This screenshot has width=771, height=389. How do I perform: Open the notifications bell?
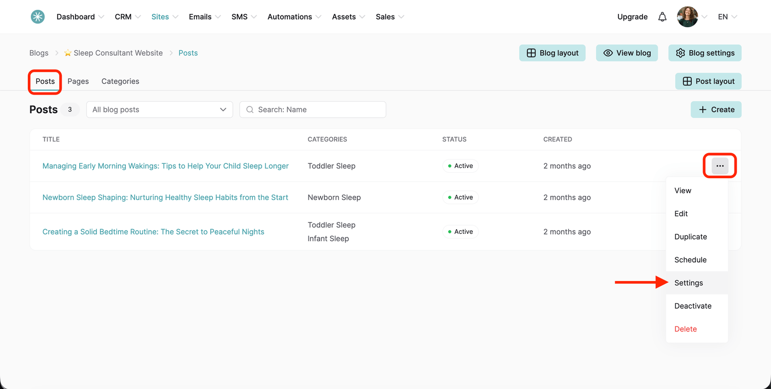click(663, 17)
